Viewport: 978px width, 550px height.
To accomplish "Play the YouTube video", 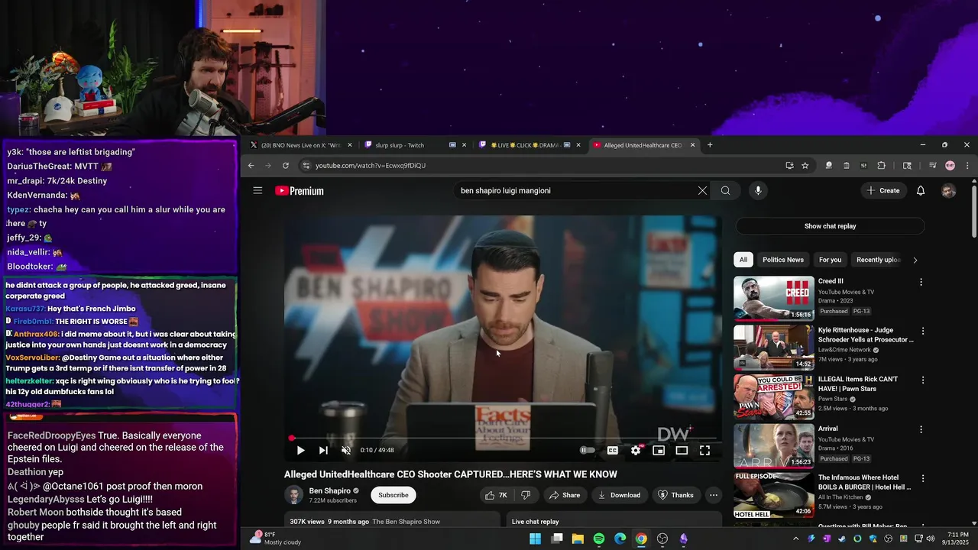I will click(x=300, y=451).
